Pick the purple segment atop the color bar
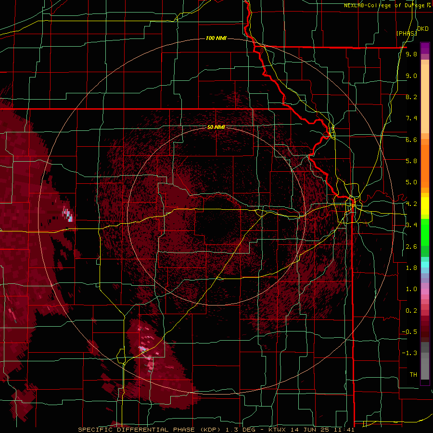 point(425,48)
